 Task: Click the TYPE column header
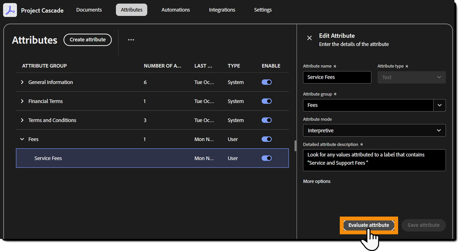coord(234,66)
